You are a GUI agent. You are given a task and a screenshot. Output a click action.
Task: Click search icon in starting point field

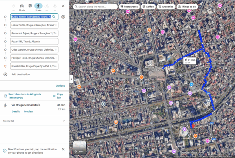(54, 17)
